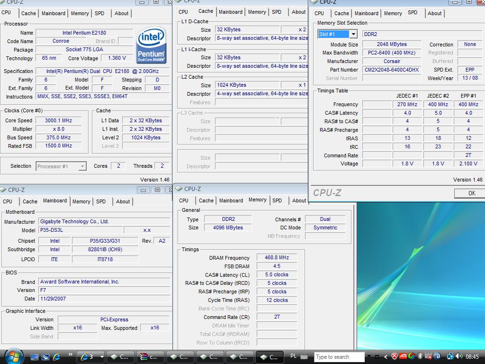Click the taskbar clock showing 08:45
The width and height of the screenshot is (485, 364).
pos(472,356)
